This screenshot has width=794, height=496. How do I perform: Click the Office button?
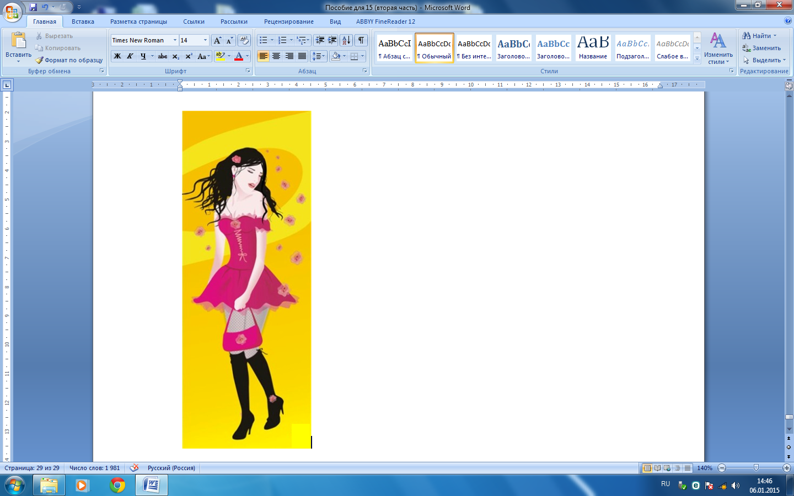[12, 12]
